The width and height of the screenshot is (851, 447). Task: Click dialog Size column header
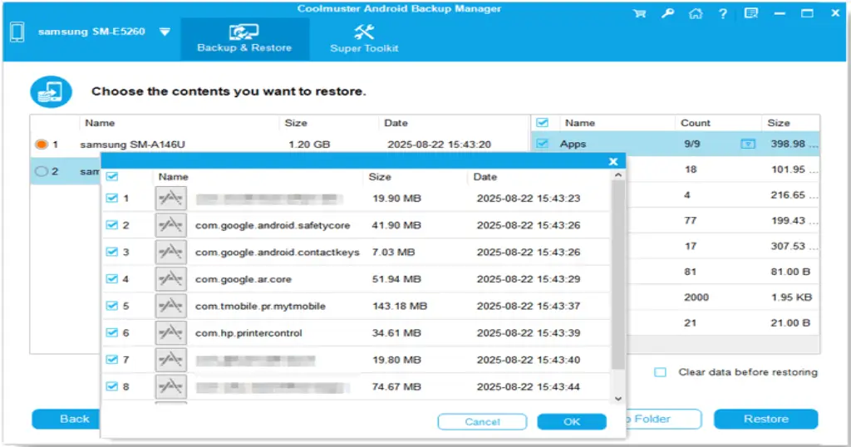click(380, 177)
